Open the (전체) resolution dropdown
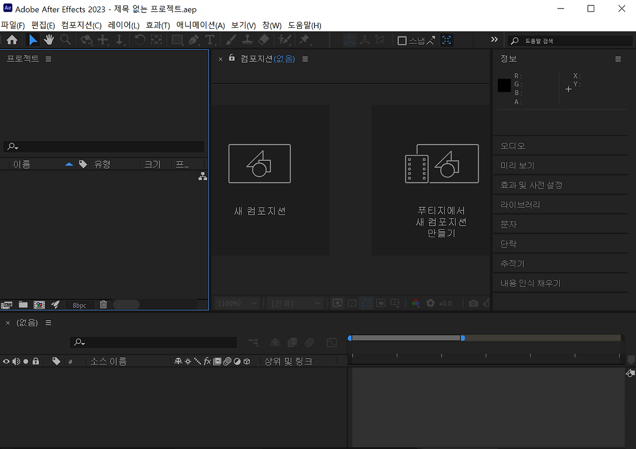This screenshot has height=449, width=636. (295, 303)
